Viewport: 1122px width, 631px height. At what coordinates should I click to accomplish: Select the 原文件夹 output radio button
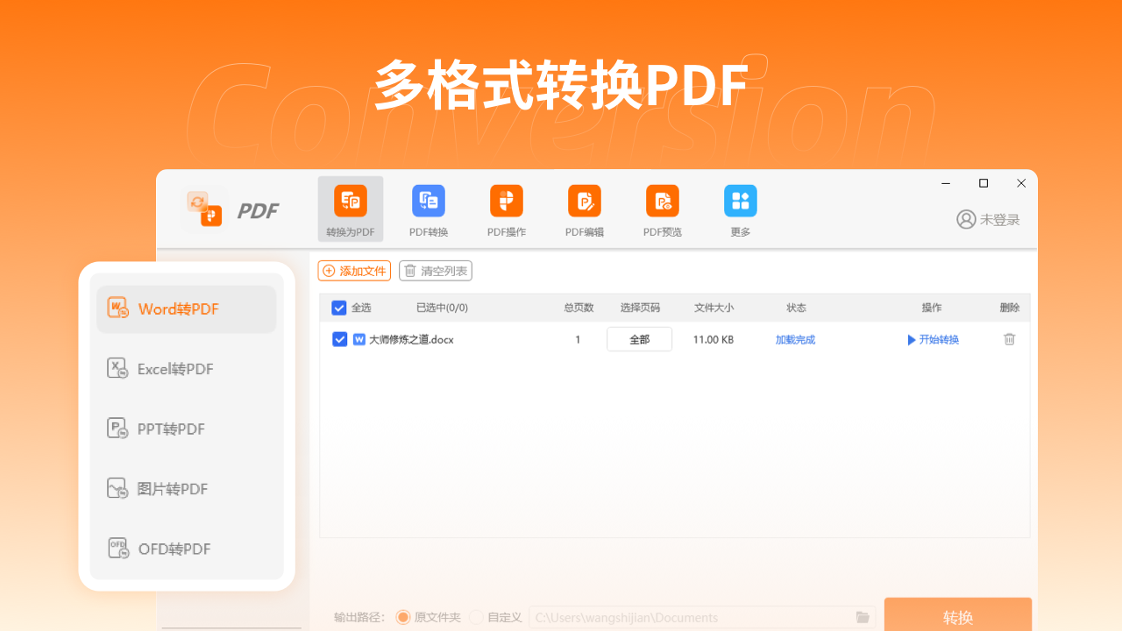402,617
